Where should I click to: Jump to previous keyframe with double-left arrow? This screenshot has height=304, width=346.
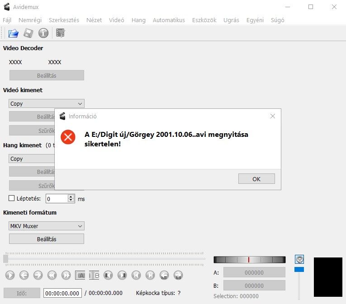pyautogui.click(x=52, y=275)
